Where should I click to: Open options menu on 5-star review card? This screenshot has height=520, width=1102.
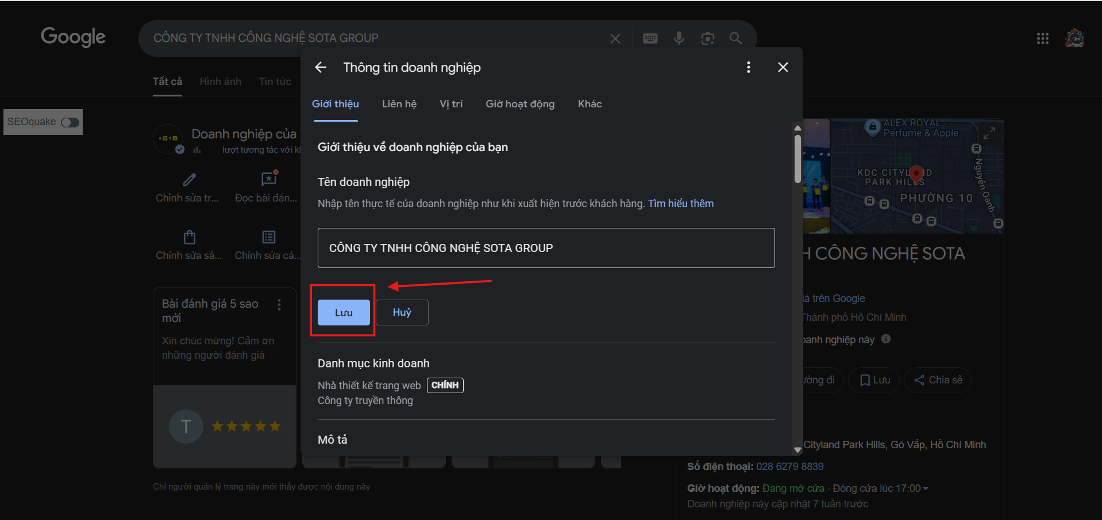pos(279,305)
